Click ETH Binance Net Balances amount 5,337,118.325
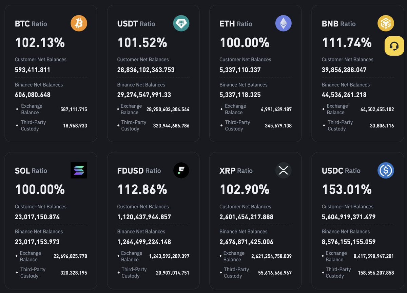The height and width of the screenshot is (293, 407). tap(240, 94)
